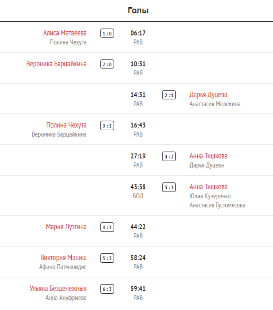Click the 4:3 score badge
This screenshot has height=310, width=273.
click(107, 227)
